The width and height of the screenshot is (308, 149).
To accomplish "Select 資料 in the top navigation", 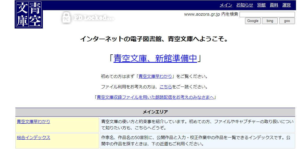I will click(x=274, y=5).
